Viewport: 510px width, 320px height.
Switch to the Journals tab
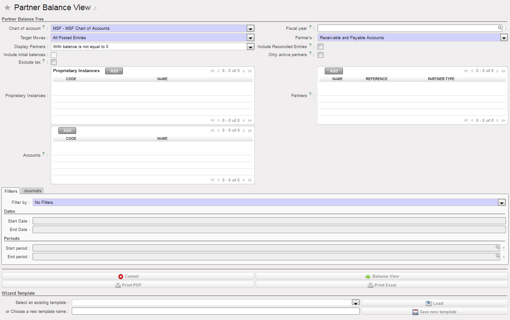(x=33, y=191)
